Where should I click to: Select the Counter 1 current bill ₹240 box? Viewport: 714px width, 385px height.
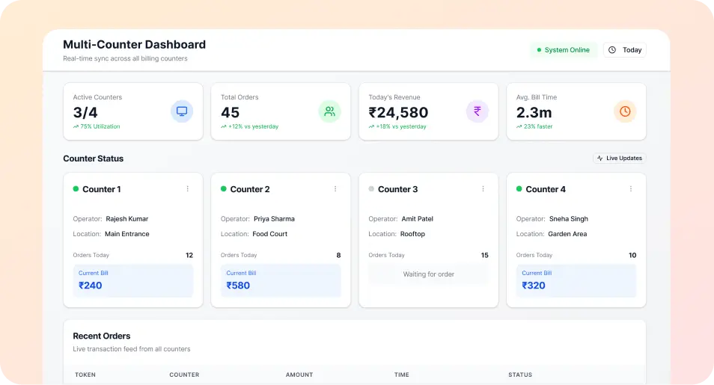[x=133, y=280]
